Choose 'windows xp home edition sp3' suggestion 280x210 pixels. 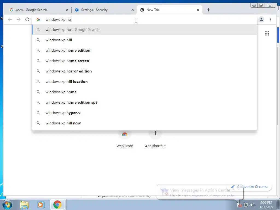[x=144, y=102]
